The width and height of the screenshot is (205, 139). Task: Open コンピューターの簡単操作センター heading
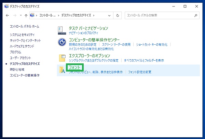coord(94,40)
